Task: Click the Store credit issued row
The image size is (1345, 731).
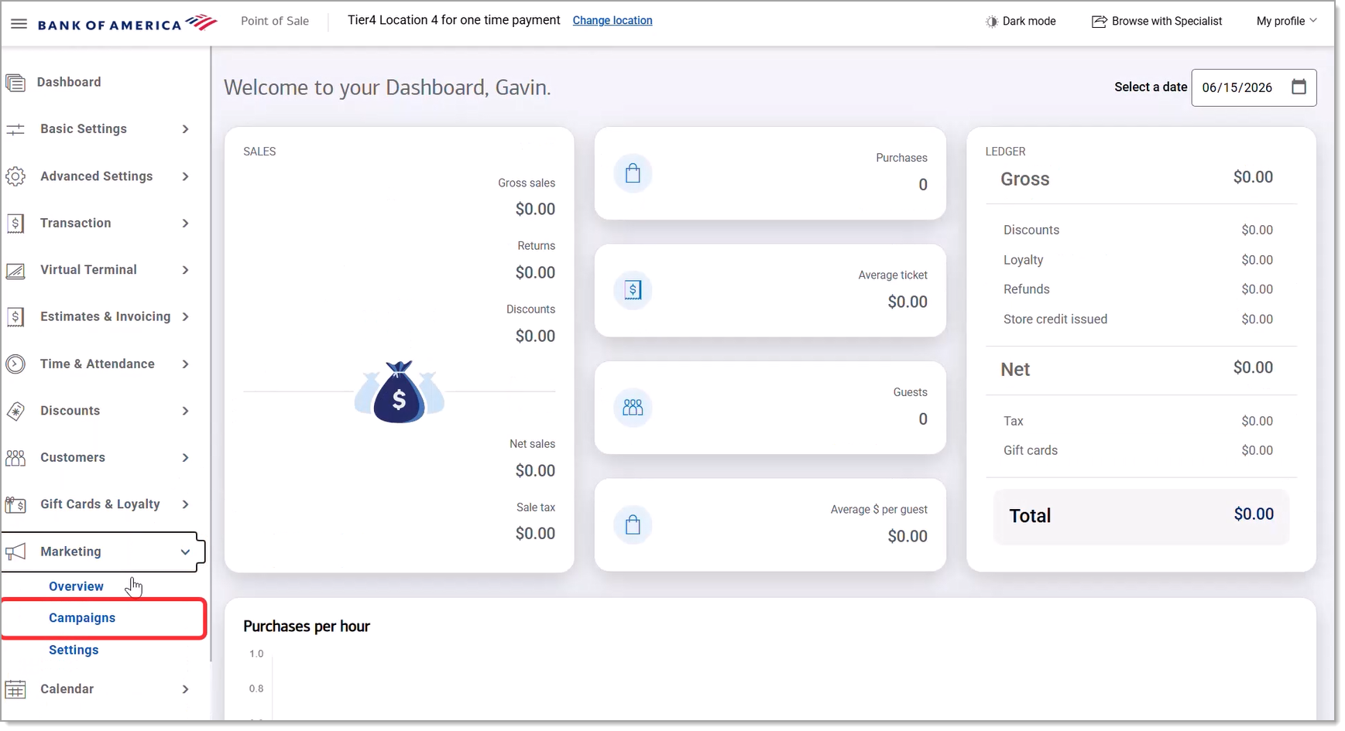Action: tap(1138, 319)
